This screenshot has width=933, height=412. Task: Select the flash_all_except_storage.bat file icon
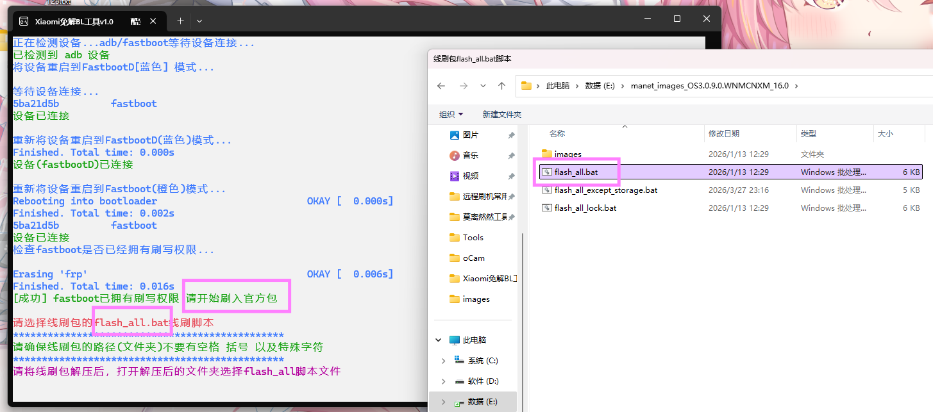click(x=547, y=190)
